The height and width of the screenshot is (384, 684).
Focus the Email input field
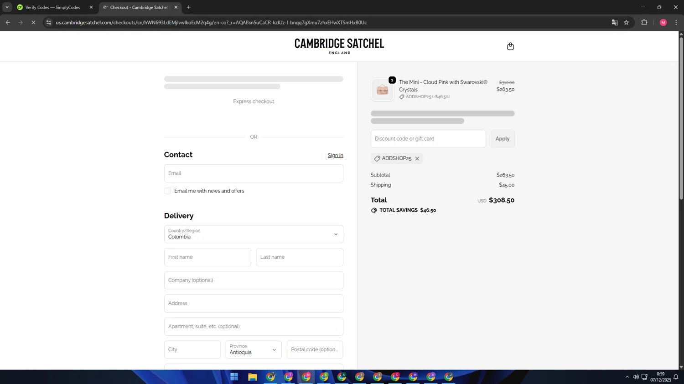point(254,173)
